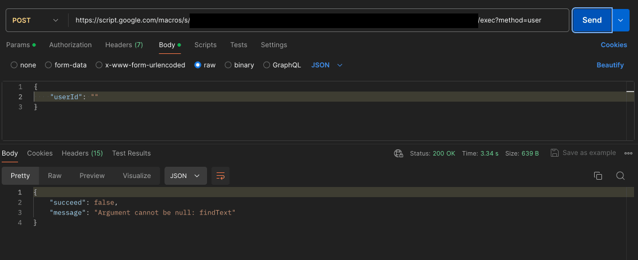The width and height of the screenshot is (638, 260).
Task: Open the POST method dropdown
Action: tap(35, 20)
